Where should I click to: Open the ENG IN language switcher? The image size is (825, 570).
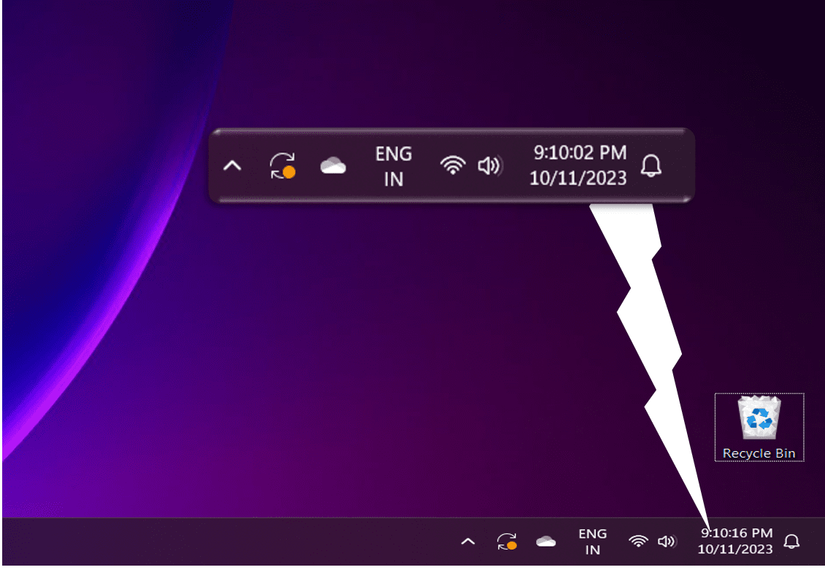(593, 542)
